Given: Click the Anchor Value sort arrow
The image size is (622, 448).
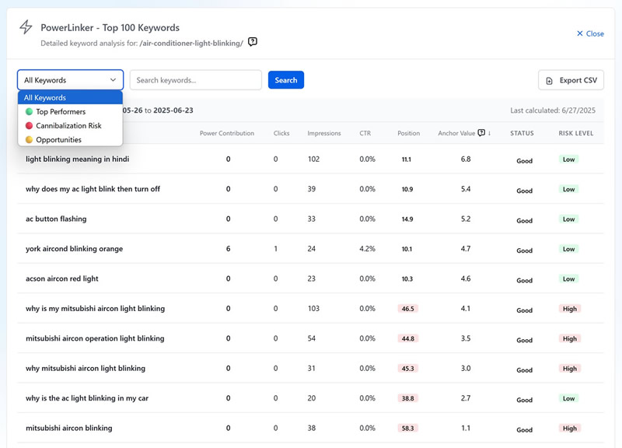Looking at the screenshot, I should (489, 133).
